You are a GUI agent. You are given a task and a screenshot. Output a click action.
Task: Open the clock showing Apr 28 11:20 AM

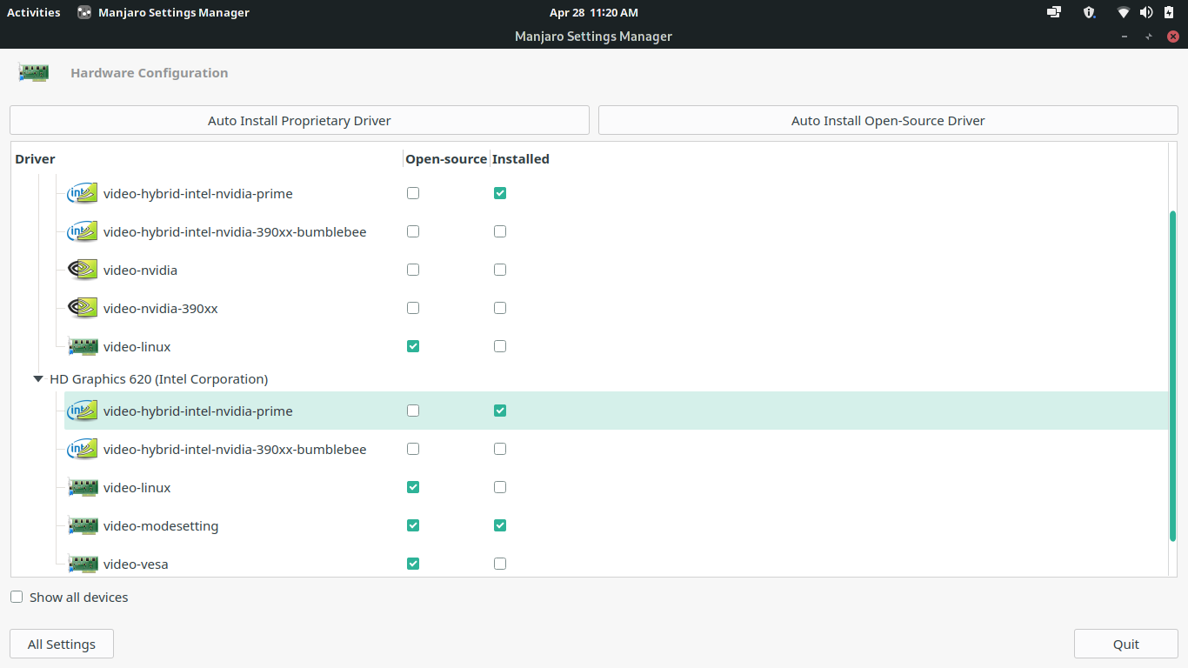[594, 12]
